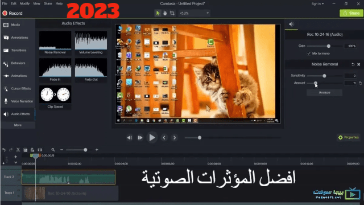Screen dimensions: 364x205
Task: Adjust the Sensitivity slider handle
Action: 324,76
